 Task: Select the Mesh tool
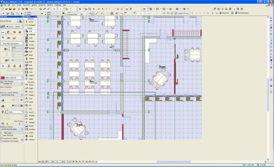pos(31,69)
